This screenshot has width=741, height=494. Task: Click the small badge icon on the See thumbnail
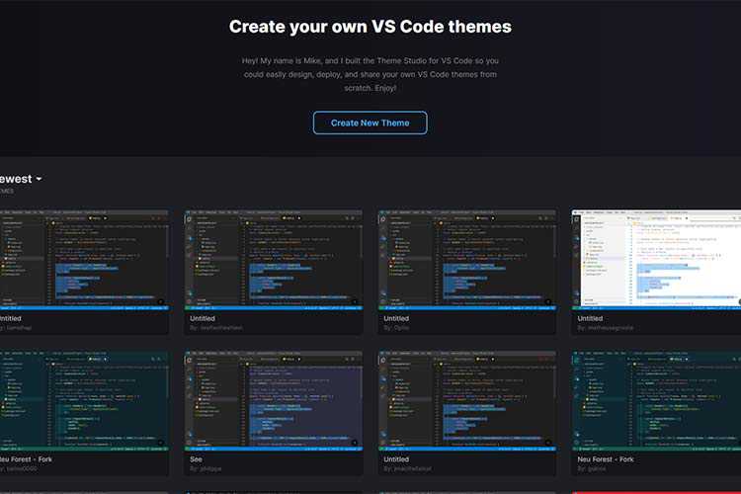354,444
